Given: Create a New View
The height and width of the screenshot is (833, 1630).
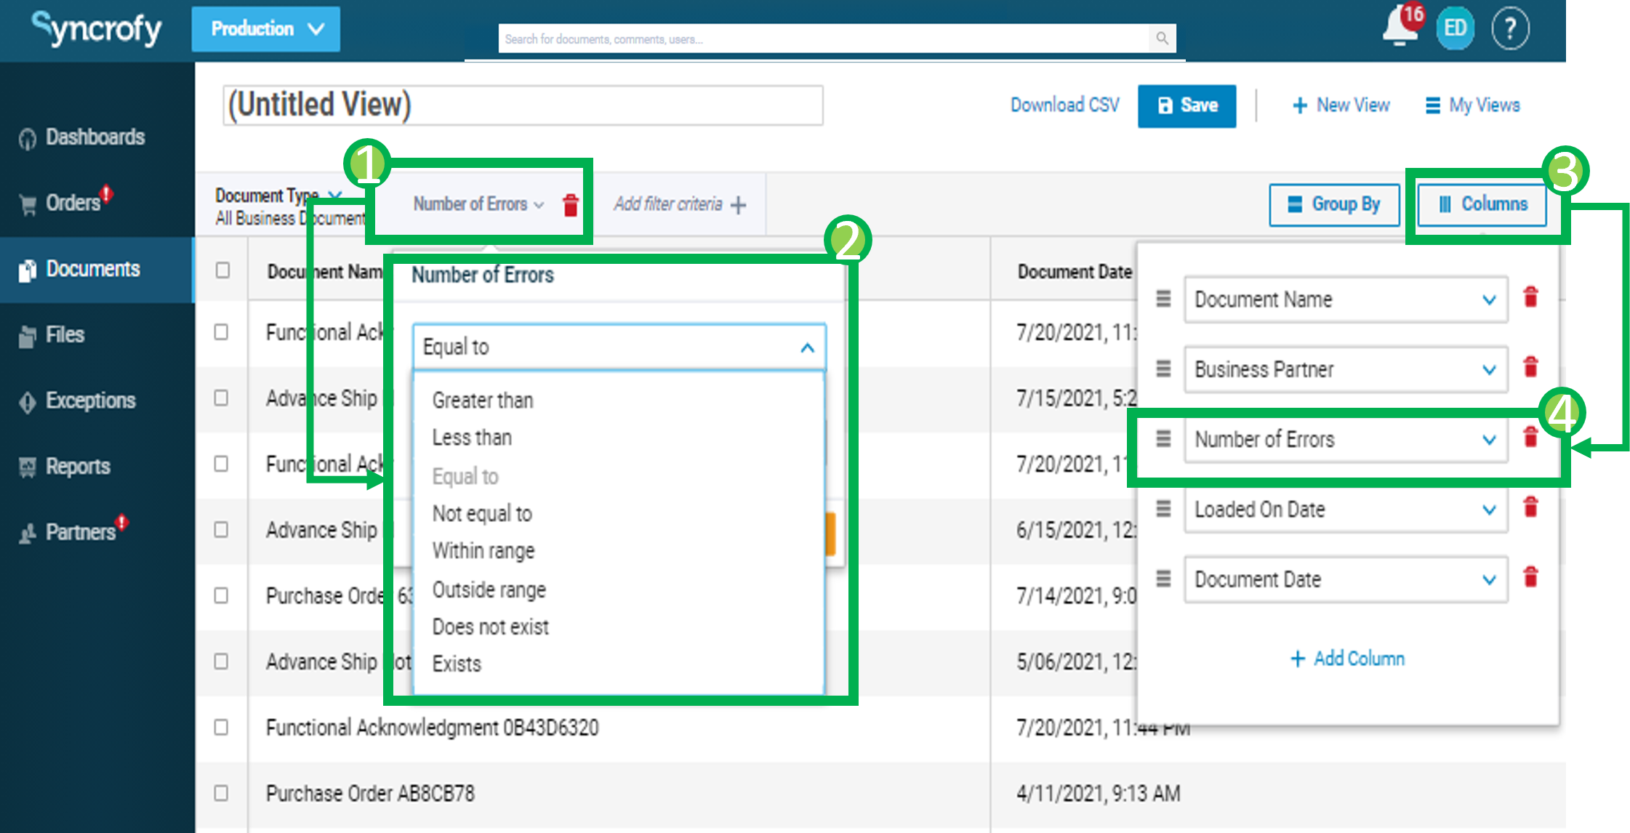Looking at the screenshot, I should click(x=1341, y=105).
